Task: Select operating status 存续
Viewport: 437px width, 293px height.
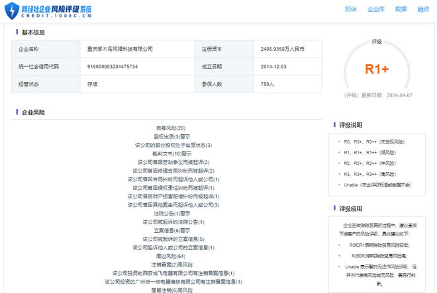Action: coord(92,84)
